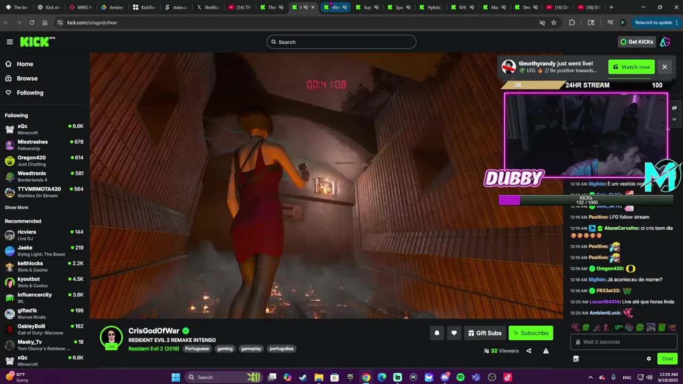The image size is (683, 384).
Task: Click username AlanaCarvalho in chat
Action: coord(622,228)
